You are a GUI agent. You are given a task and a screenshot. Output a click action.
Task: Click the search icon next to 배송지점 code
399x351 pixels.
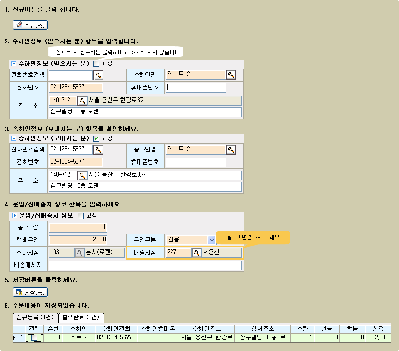pyautogui.click(x=196, y=253)
